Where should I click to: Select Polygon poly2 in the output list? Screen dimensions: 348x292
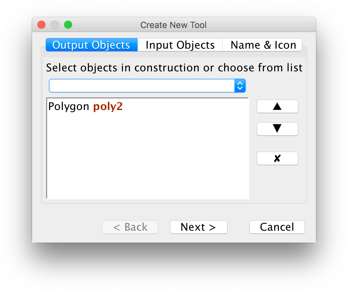[85, 106]
